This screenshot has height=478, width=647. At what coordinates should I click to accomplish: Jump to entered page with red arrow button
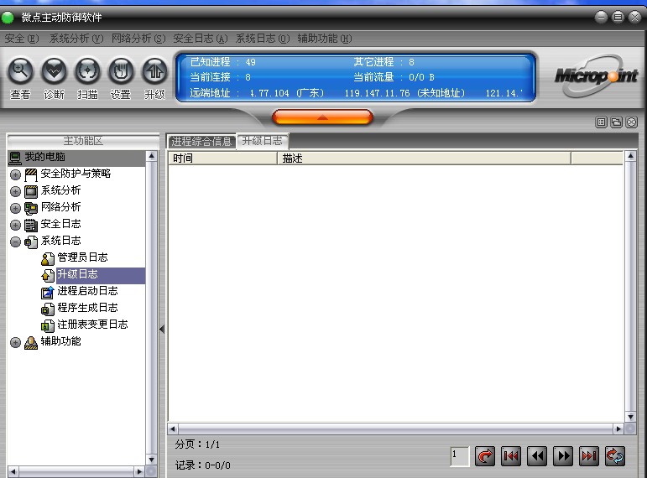[x=485, y=456]
